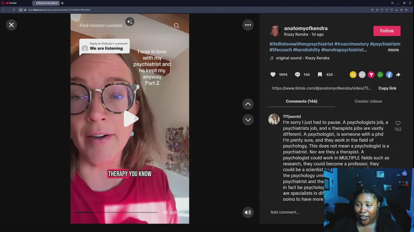Go back in browser history
This screenshot has height=232, width=414.
pos(3,10)
